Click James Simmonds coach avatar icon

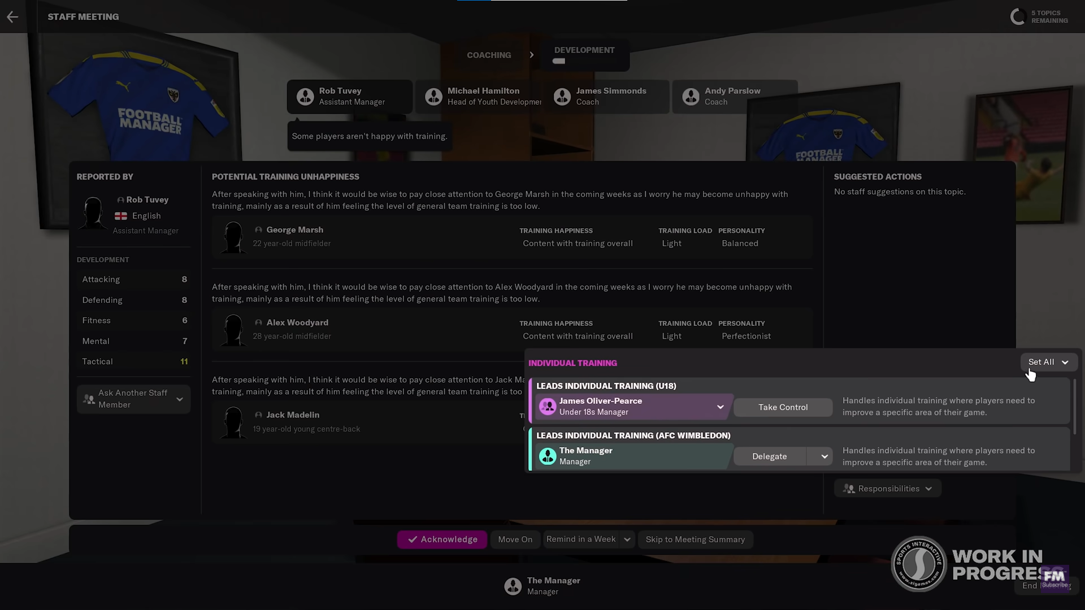[x=562, y=97]
